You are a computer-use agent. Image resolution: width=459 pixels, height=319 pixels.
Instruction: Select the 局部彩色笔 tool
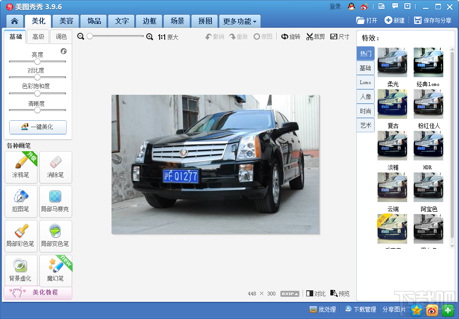pyautogui.click(x=21, y=236)
